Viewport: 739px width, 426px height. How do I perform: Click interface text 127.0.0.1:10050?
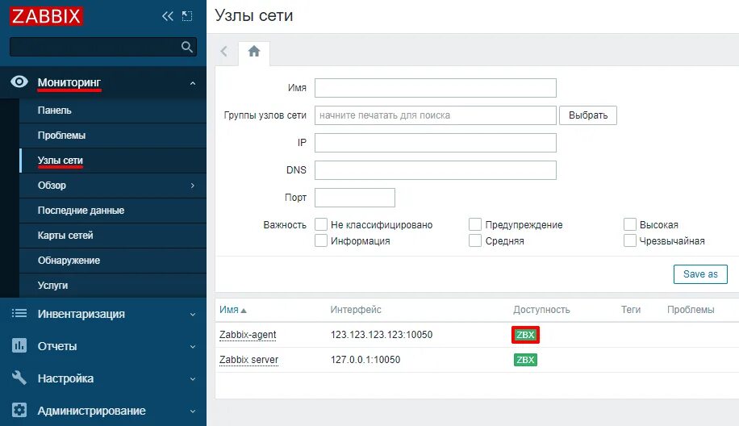click(365, 360)
